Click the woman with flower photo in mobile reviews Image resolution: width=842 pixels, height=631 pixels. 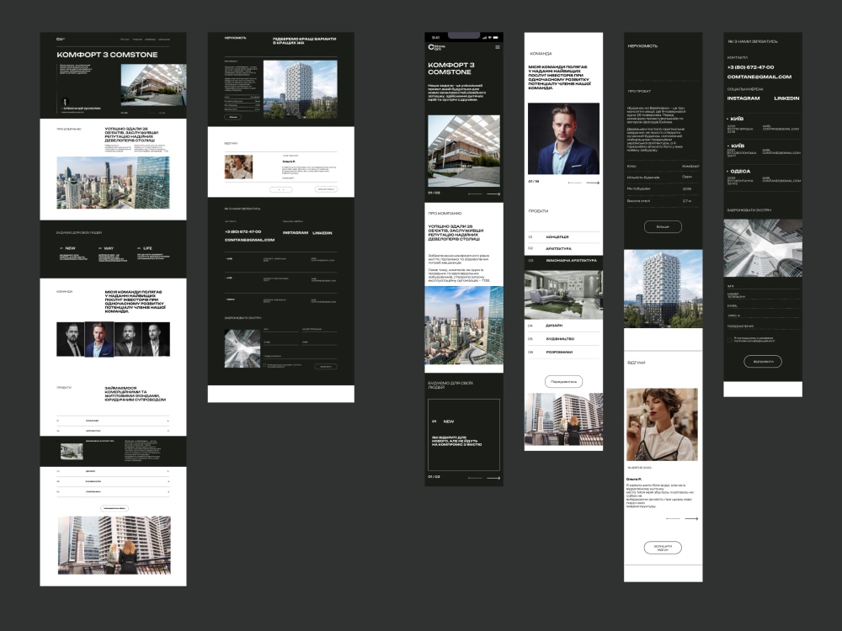pos(663,424)
